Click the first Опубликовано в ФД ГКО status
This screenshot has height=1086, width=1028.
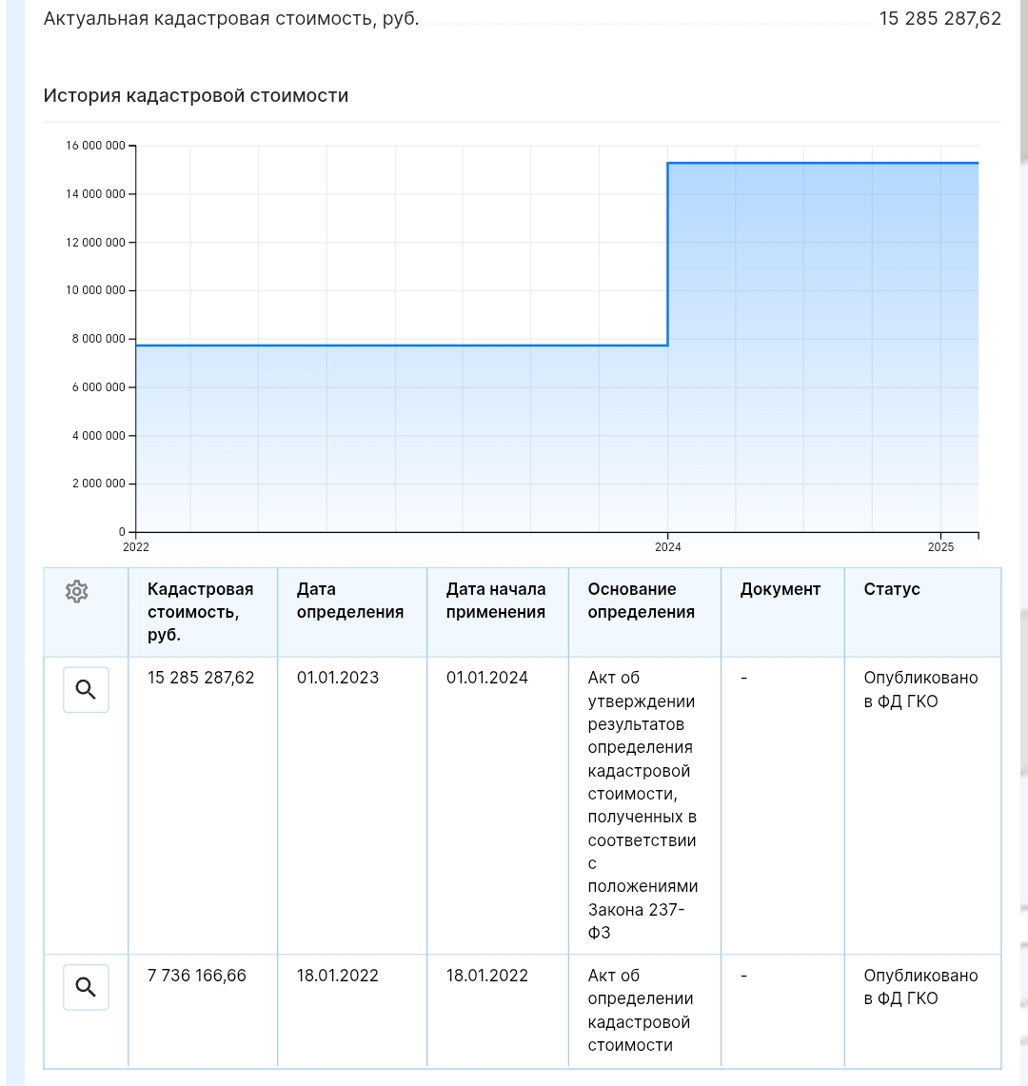click(x=920, y=689)
